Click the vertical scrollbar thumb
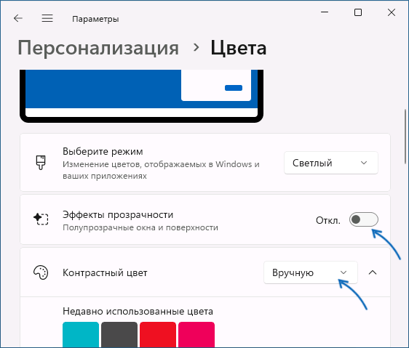Screen dimensions: 409x348 point(405,137)
